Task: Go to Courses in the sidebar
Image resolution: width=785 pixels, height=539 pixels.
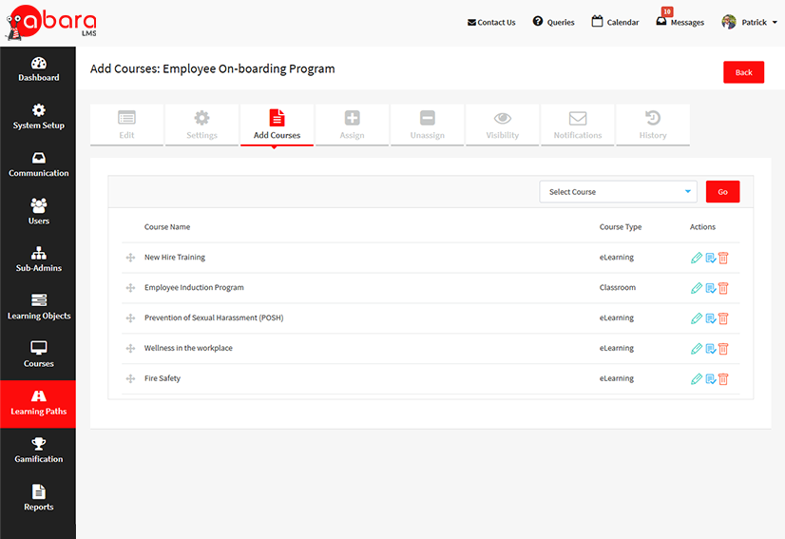Action: point(39,356)
